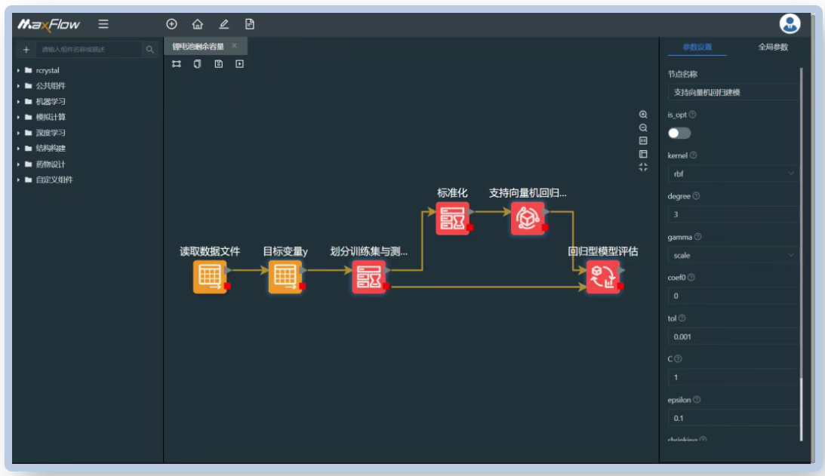Select the 回归型模型评估 node
Viewport: 825px width, 476px height.
tap(602, 277)
